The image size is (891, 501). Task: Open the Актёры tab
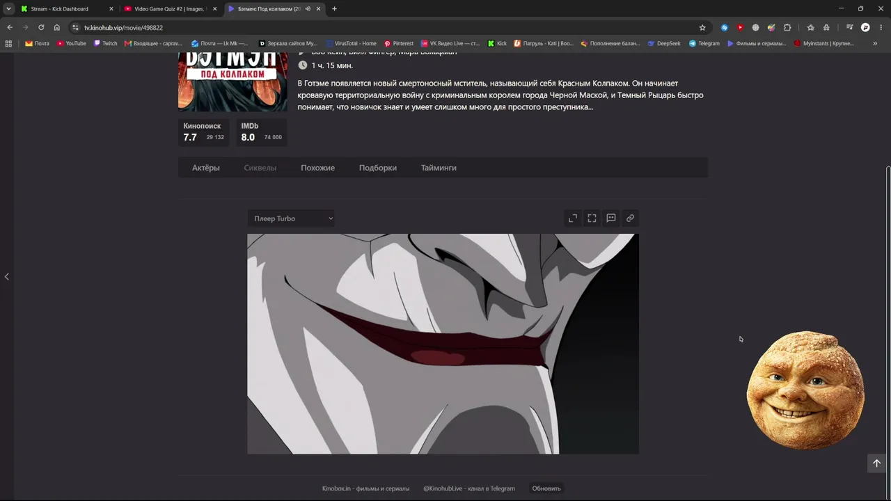206,168
